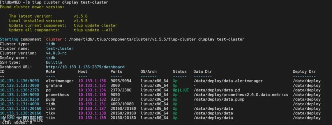
Task: Click the cluster version v4.0.0-rc
Action: [x=56, y=53]
